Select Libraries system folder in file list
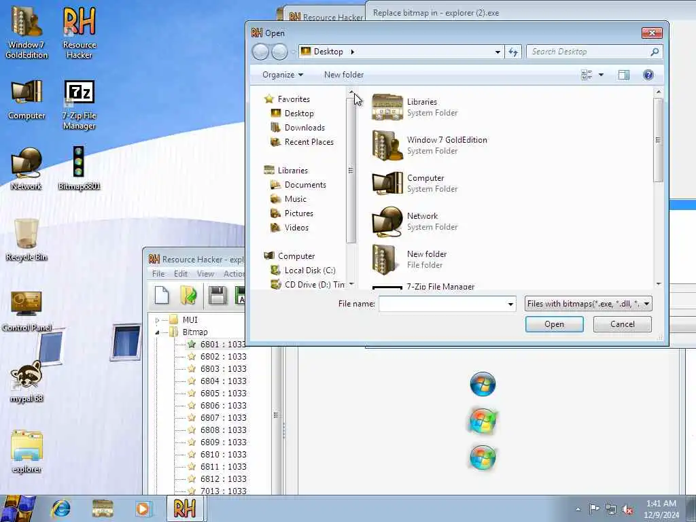Screen dimensions: 696x522 421,107
